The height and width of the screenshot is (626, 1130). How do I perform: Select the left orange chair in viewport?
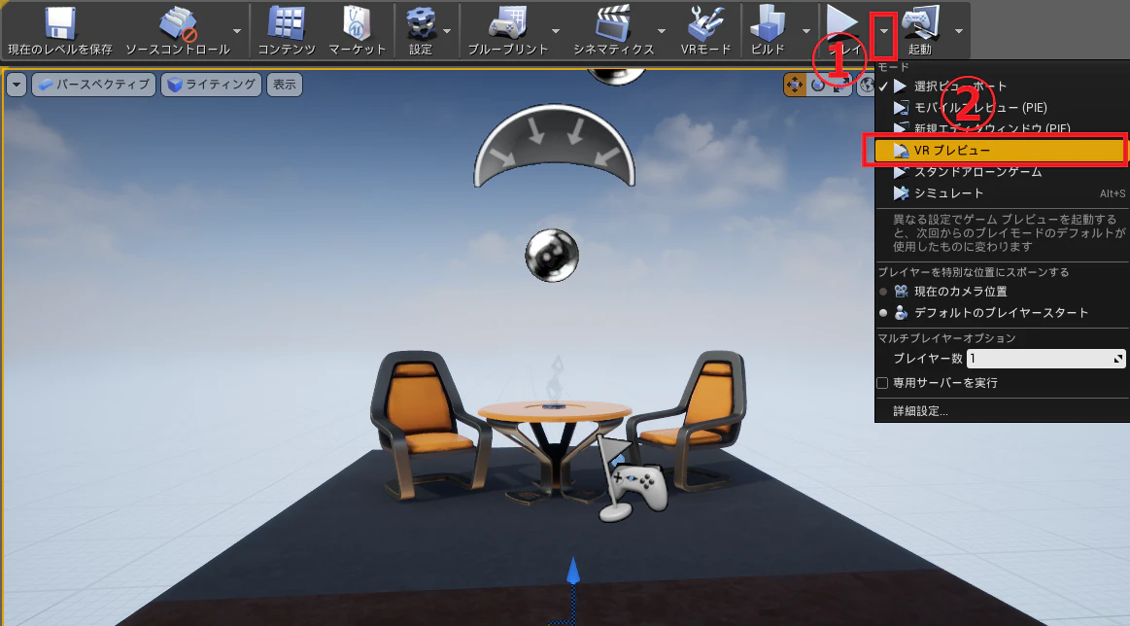point(429,423)
